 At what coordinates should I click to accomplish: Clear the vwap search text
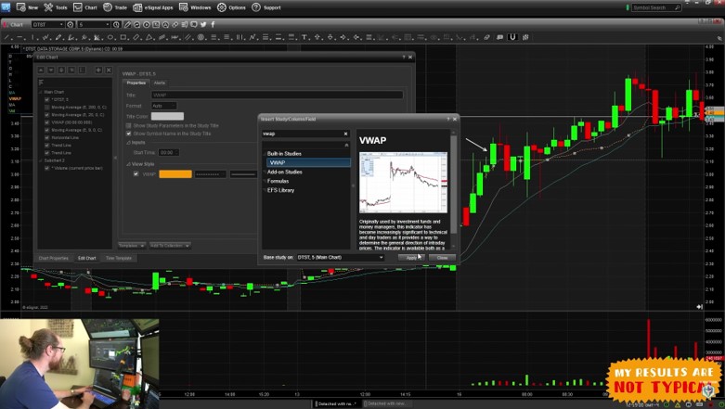345,134
